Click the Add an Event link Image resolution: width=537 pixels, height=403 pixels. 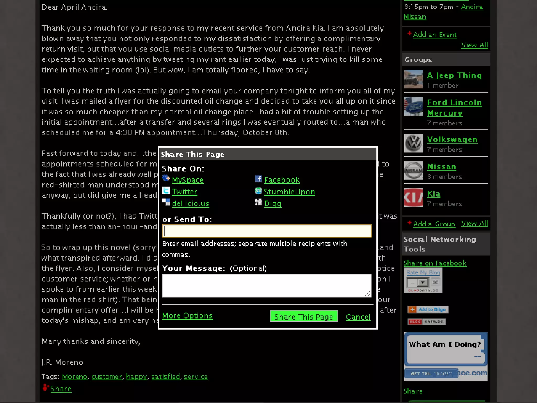435,35
